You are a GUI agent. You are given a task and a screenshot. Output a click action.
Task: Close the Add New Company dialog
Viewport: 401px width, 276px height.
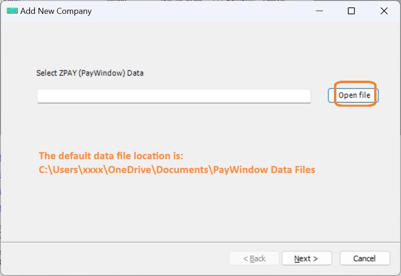384,11
